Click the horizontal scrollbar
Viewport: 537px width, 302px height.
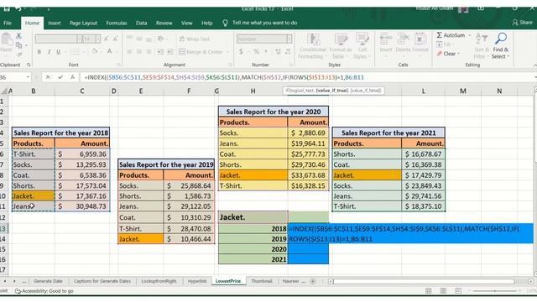pyautogui.click(x=425, y=282)
